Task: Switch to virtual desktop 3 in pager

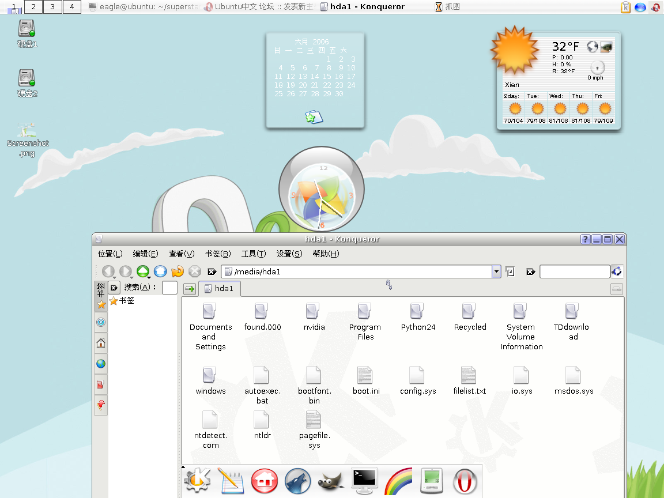Action: click(52, 7)
